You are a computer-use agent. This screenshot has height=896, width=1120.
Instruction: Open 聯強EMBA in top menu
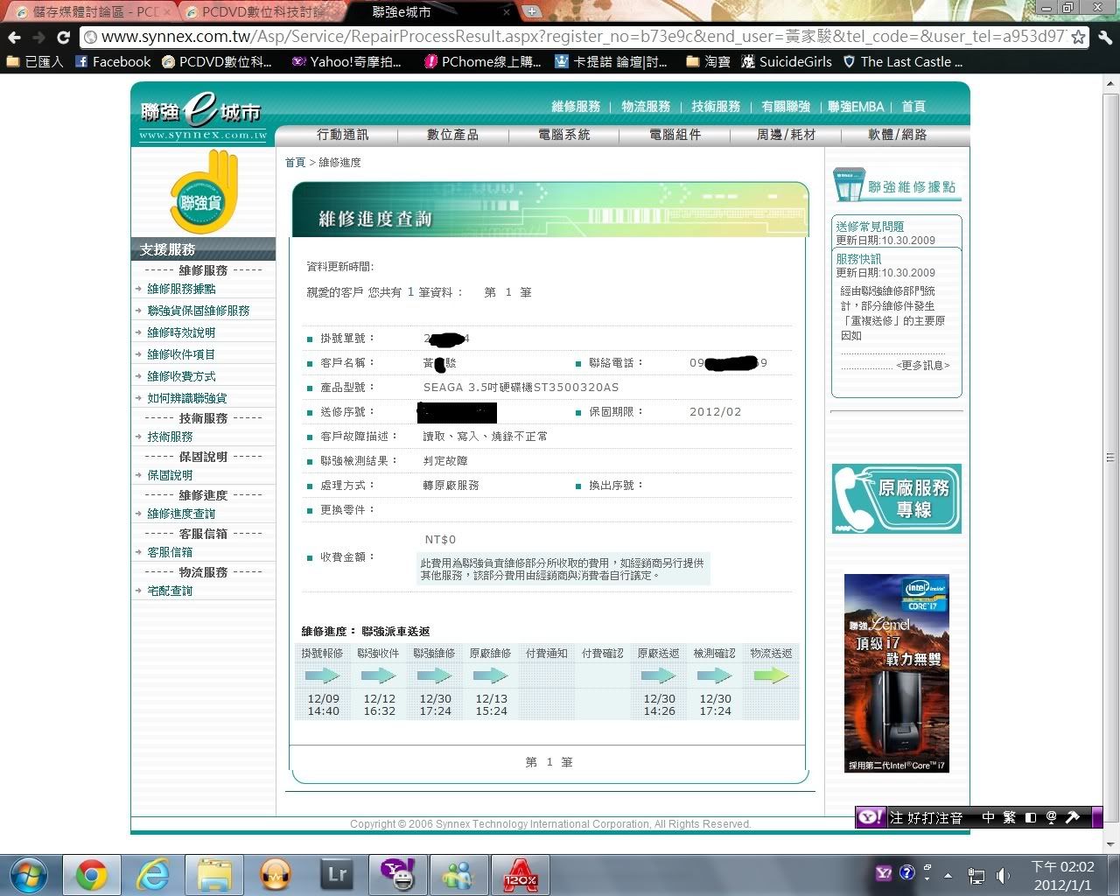pos(856,106)
